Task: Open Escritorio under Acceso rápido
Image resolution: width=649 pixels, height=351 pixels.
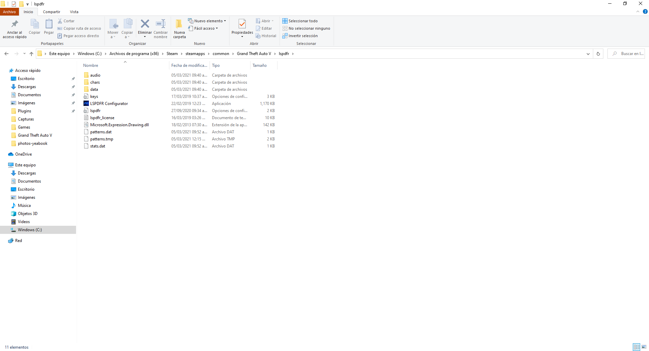Action: point(26,79)
